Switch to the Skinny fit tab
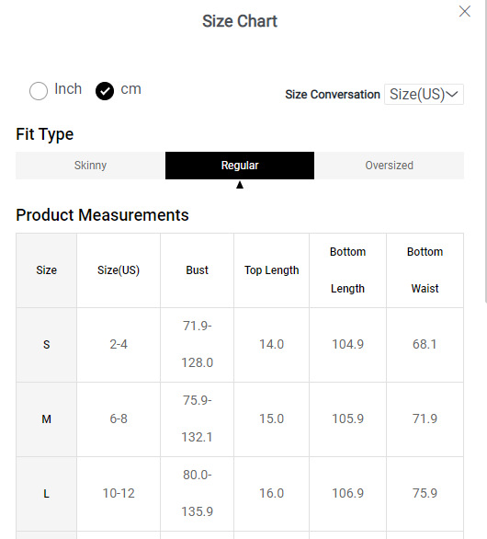Image resolution: width=487 pixels, height=539 pixels. 90,166
